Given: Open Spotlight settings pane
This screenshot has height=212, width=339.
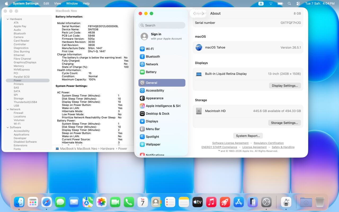Looking at the screenshot, I should click(x=162, y=137).
